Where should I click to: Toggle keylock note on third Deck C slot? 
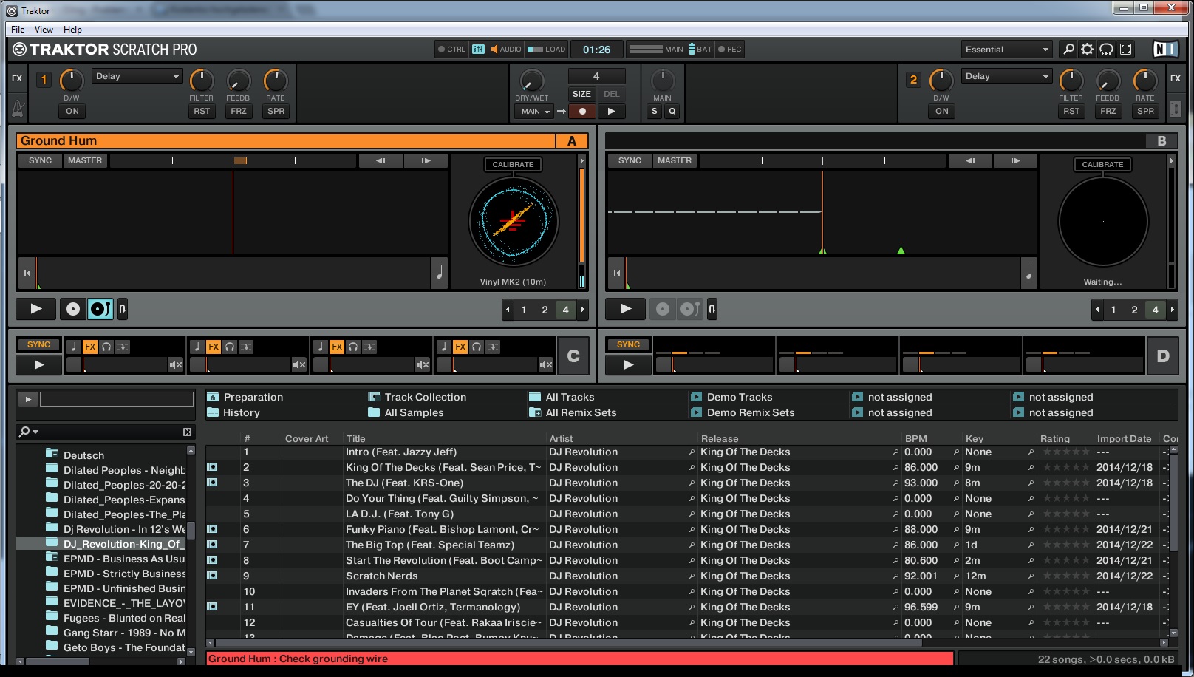[320, 347]
